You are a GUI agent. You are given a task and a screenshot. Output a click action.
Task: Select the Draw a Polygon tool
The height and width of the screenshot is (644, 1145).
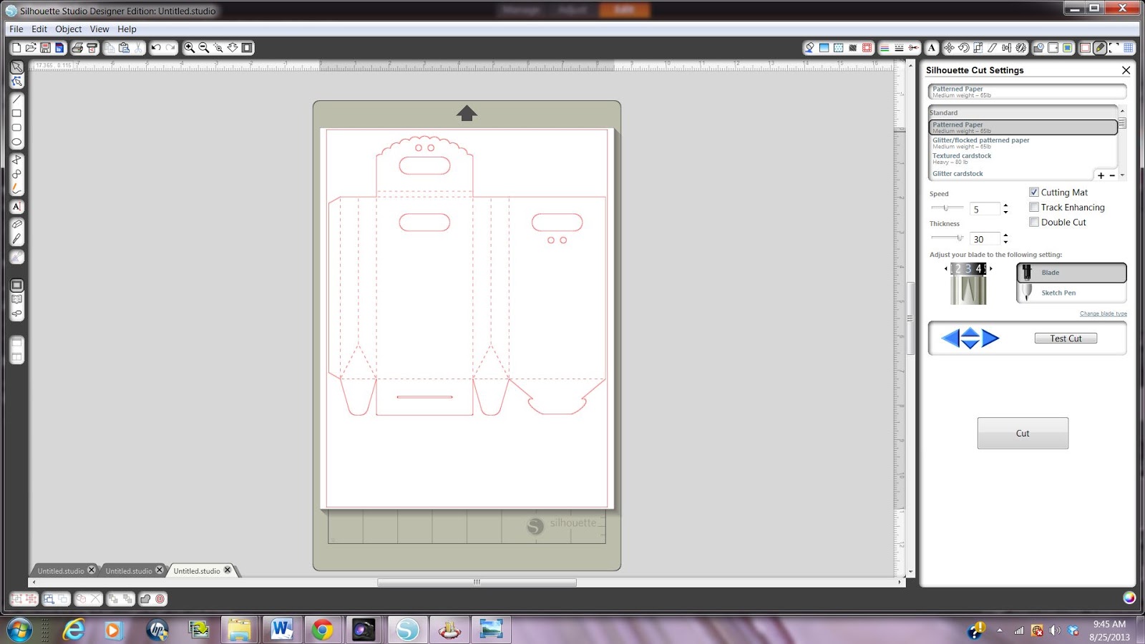tap(16, 160)
